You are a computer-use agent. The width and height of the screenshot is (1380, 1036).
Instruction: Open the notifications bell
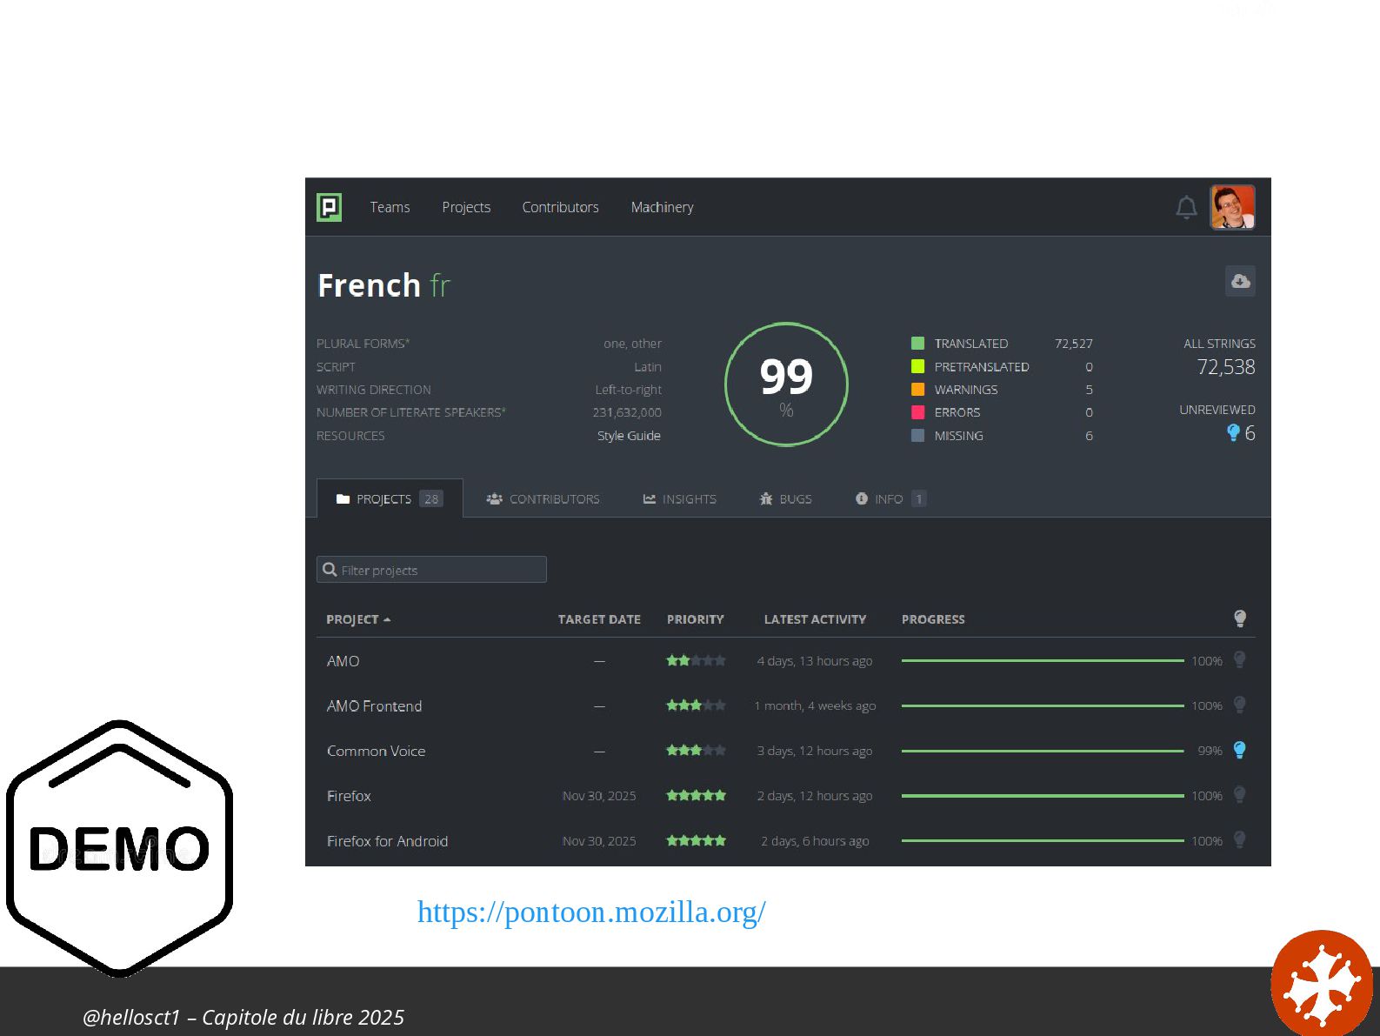coord(1186,207)
